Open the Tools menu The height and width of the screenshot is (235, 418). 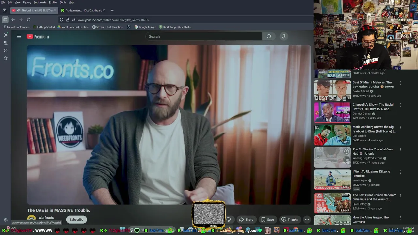point(63,2)
